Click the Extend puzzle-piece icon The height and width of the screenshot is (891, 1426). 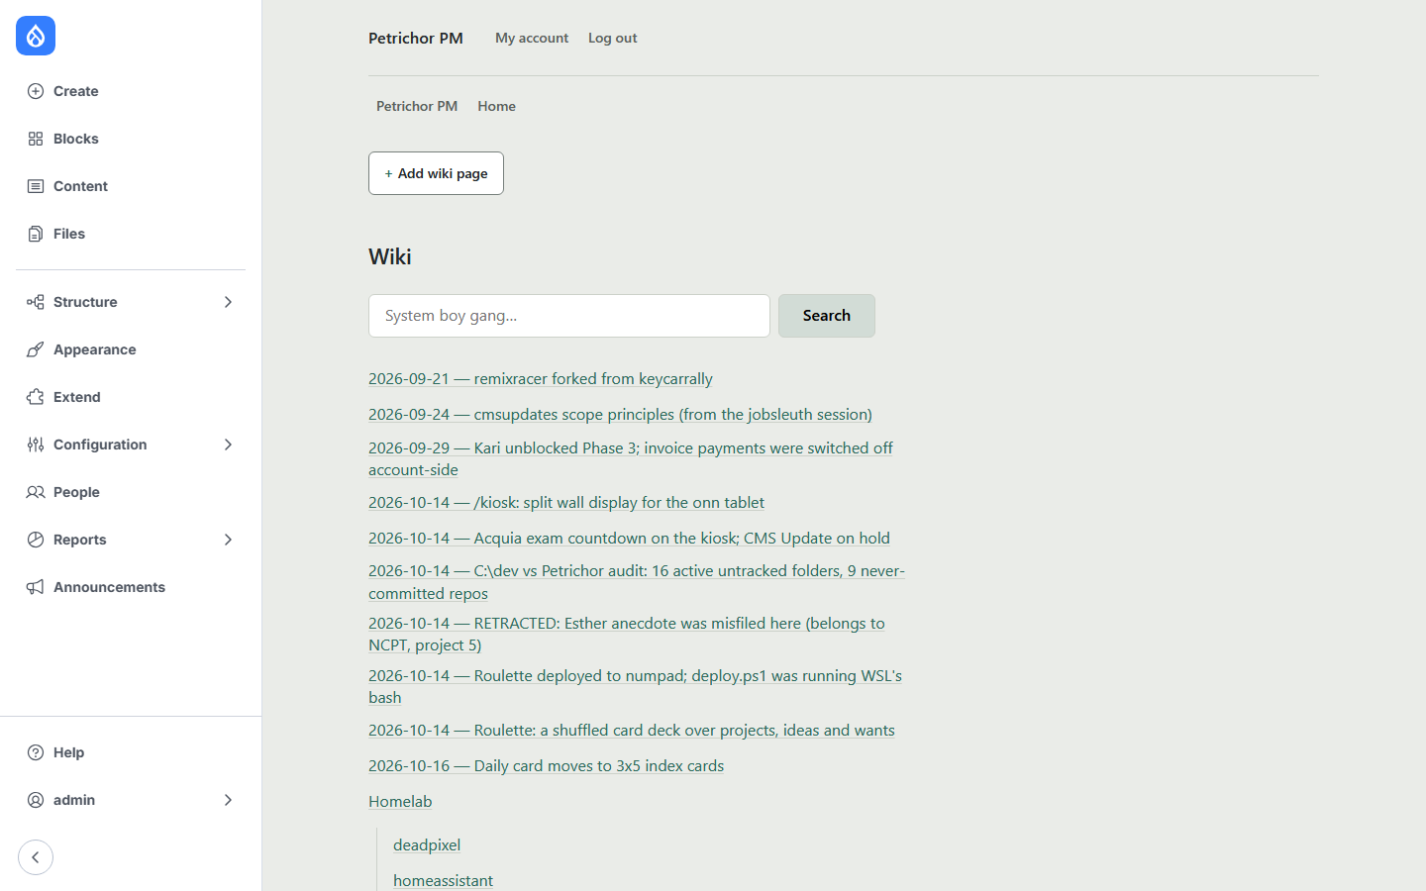point(36,397)
